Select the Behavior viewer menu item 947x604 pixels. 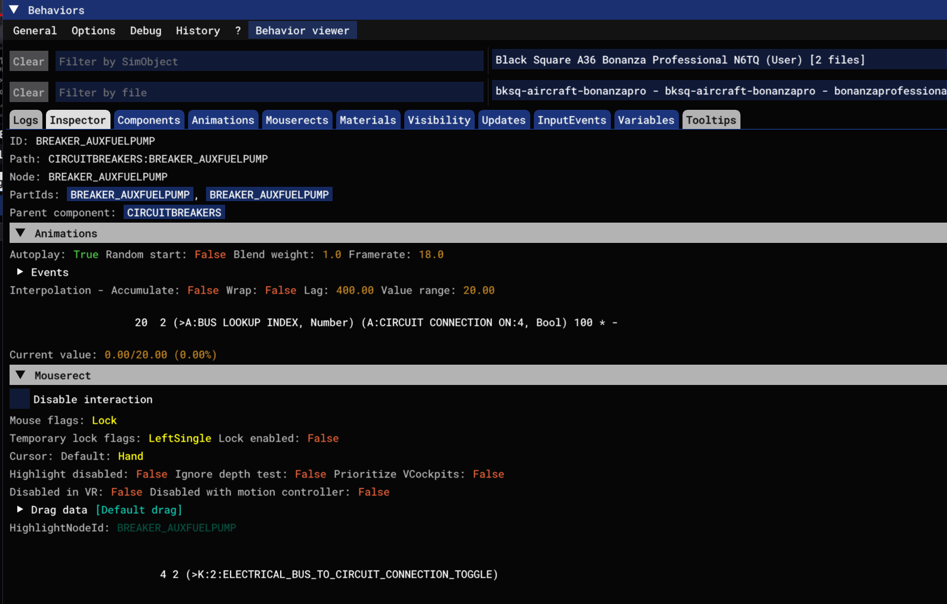(302, 30)
